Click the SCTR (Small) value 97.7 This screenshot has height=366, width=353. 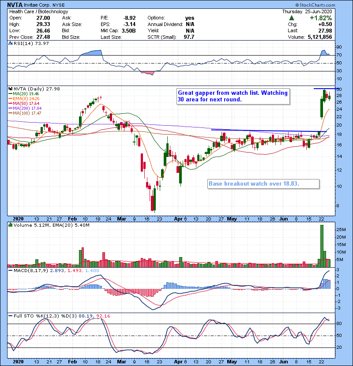click(x=189, y=37)
